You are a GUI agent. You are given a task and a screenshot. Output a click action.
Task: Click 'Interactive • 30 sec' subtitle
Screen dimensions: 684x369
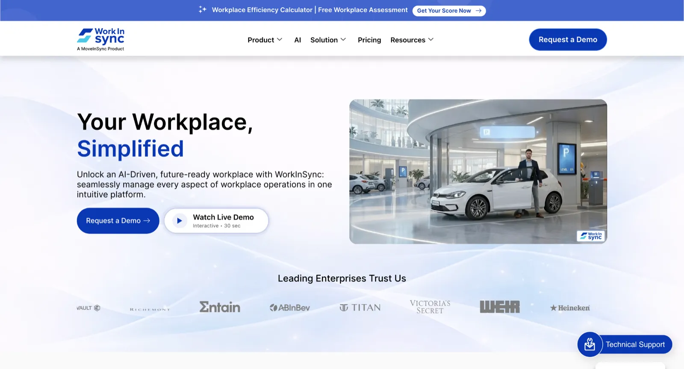216,226
